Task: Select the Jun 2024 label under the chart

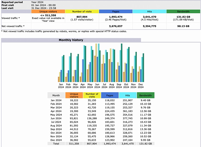Action: 97,86
